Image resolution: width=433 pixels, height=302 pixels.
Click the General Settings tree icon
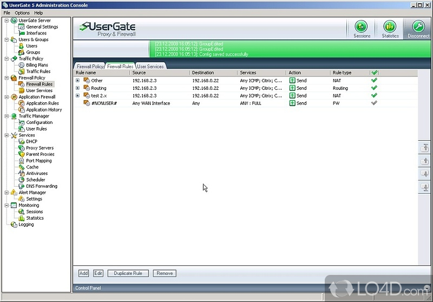(x=21, y=27)
